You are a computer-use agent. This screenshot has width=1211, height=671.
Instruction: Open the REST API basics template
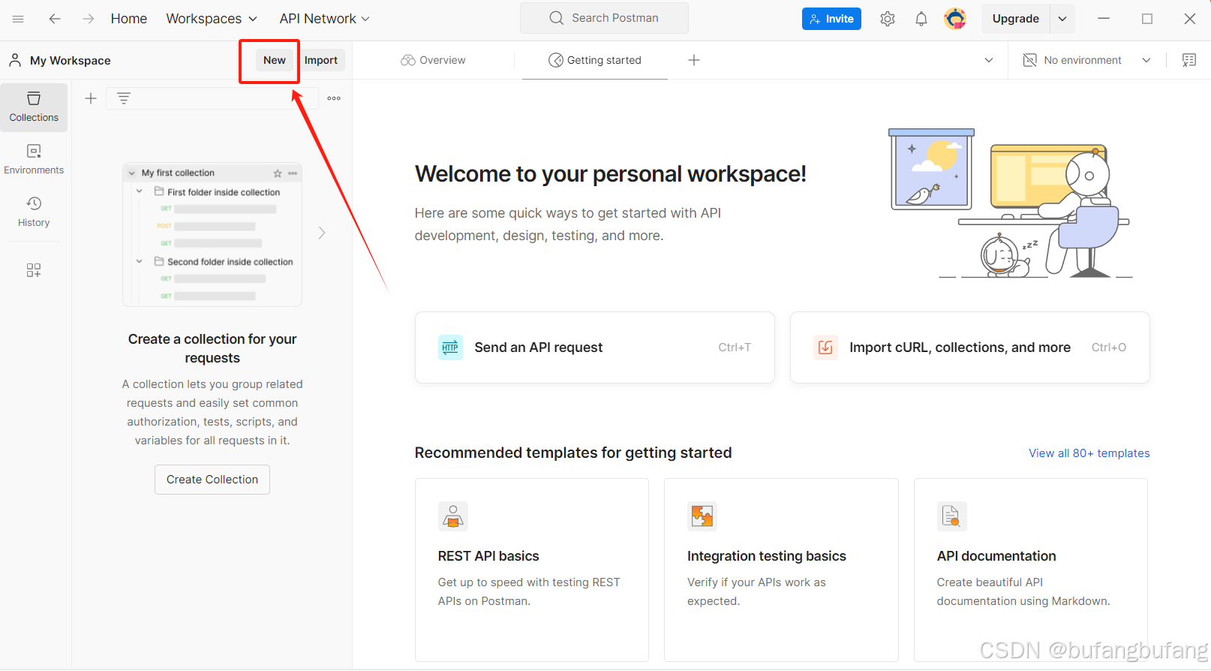click(x=532, y=570)
